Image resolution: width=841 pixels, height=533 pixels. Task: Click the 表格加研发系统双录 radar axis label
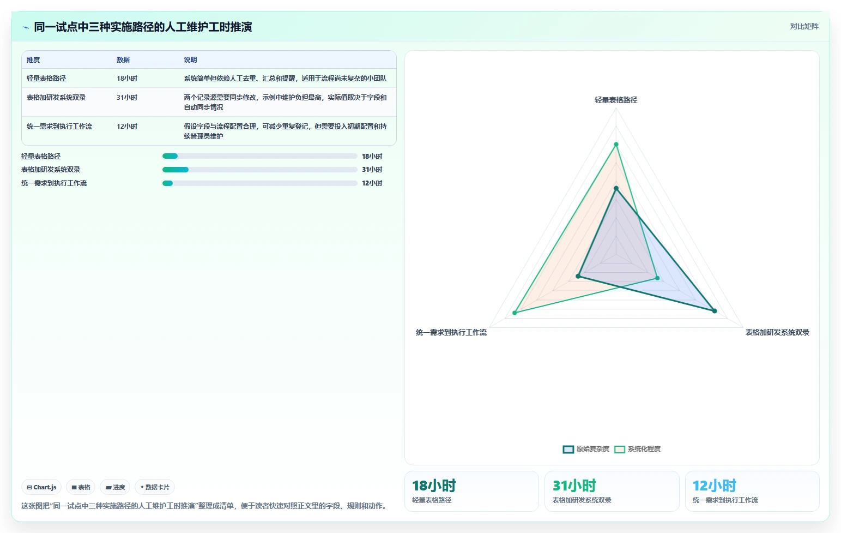click(777, 332)
